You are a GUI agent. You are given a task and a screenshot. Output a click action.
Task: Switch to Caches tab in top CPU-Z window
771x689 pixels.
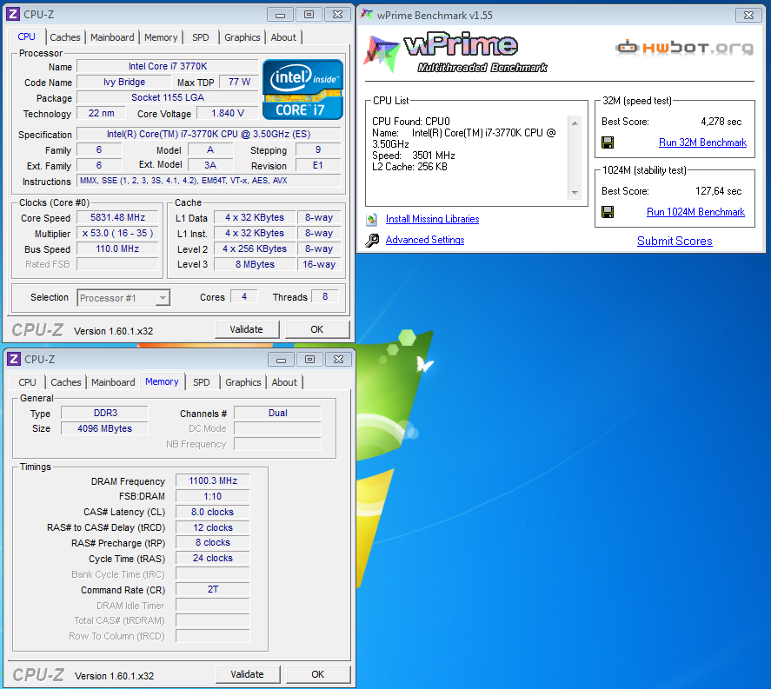(65, 37)
